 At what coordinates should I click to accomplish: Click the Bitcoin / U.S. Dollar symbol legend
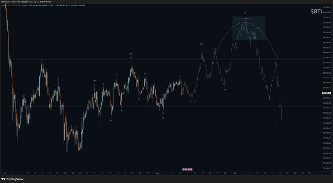(16, 6)
